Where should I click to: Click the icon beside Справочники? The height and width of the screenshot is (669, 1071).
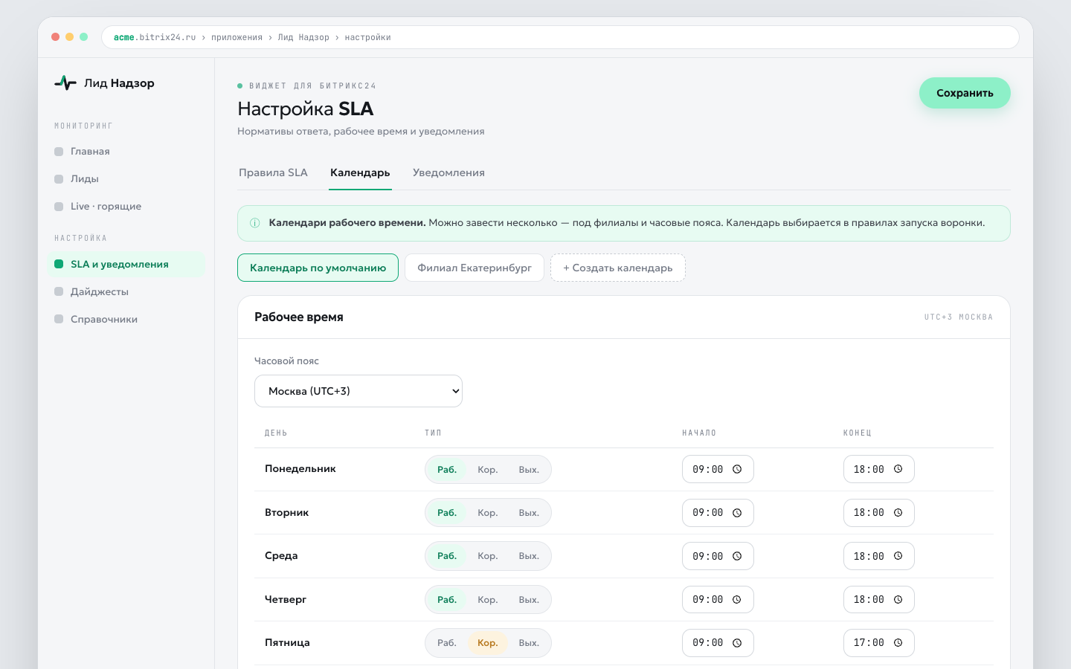59,320
